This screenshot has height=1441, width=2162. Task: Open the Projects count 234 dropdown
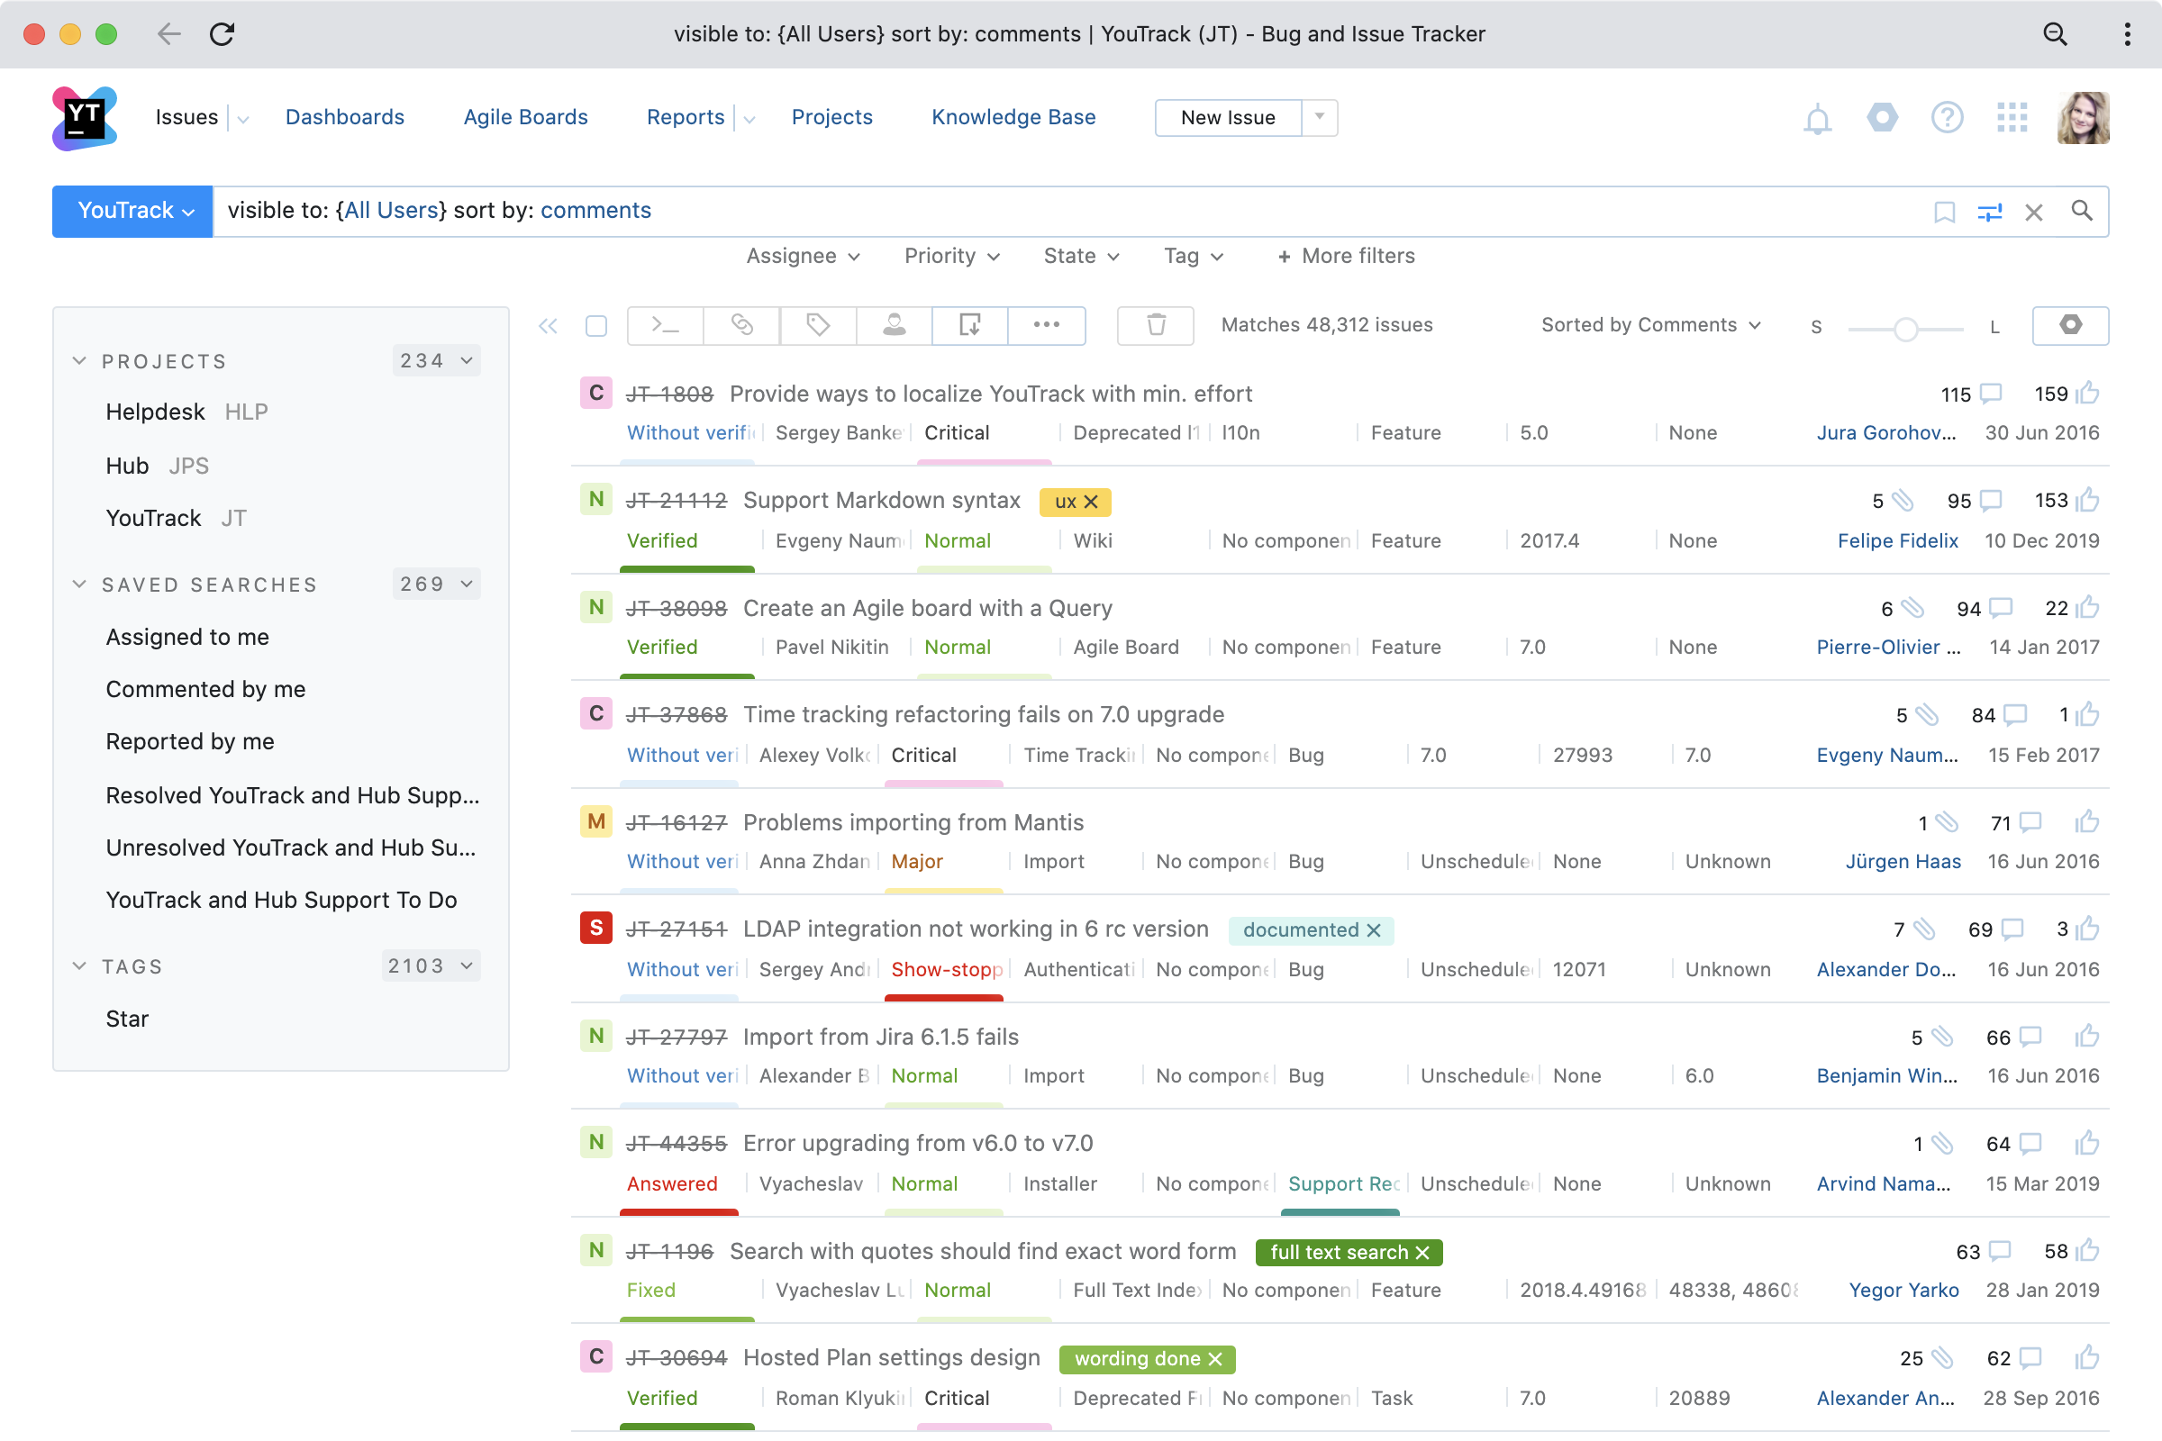coord(437,361)
